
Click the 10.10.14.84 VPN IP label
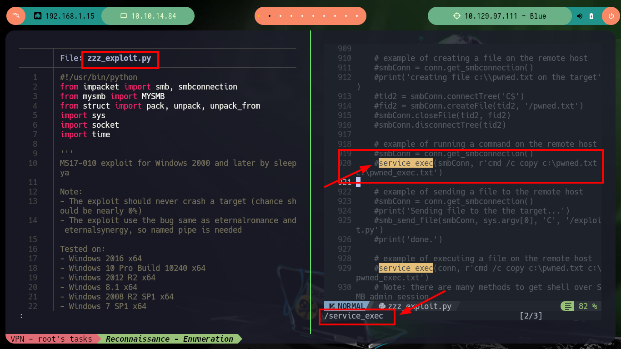[154, 16]
